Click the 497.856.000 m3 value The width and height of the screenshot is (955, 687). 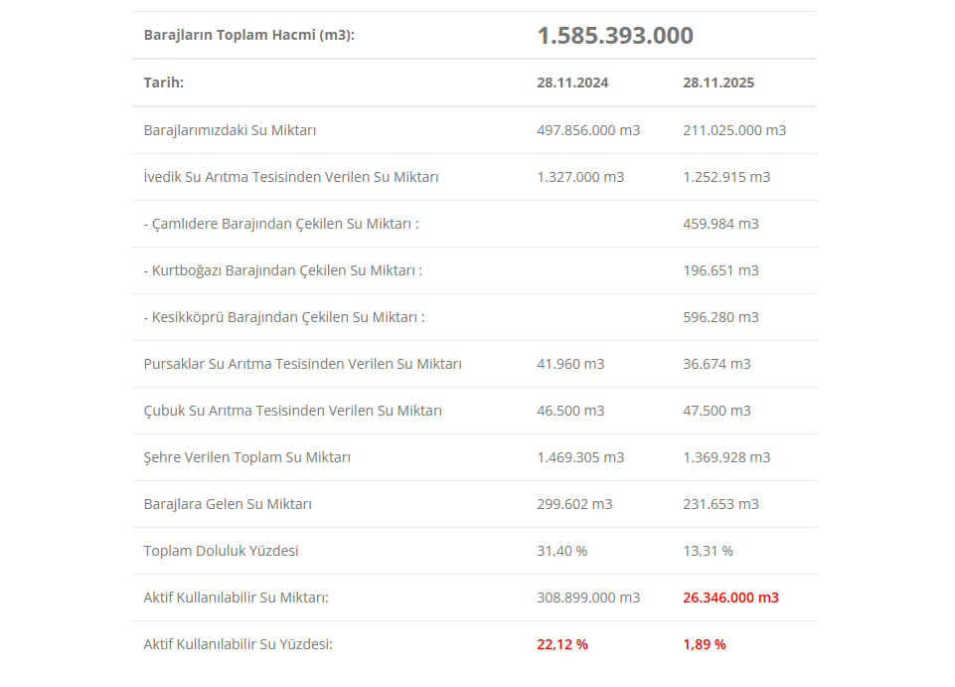click(588, 130)
